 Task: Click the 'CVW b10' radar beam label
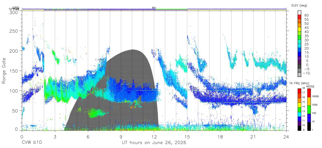32,143
